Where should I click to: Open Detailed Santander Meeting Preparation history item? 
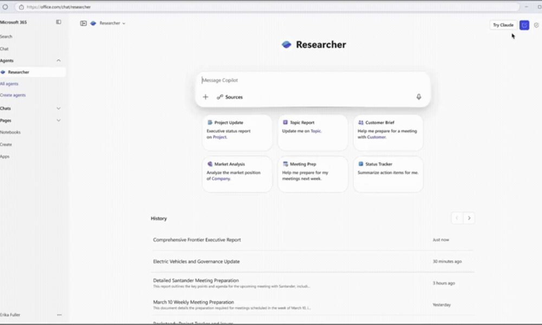pyautogui.click(x=313, y=283)
